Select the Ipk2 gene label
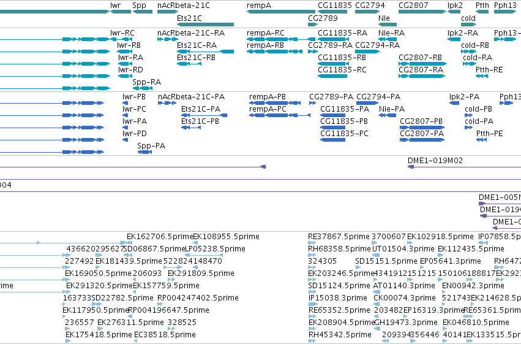This screenshot has height=344, width=521. pyautogui.click(x=455, y=6)
